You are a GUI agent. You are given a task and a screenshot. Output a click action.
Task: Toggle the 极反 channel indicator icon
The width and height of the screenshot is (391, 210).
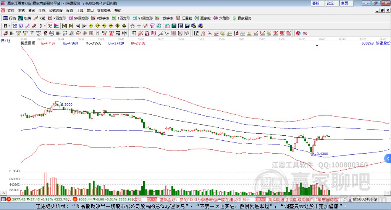[50, 26]
